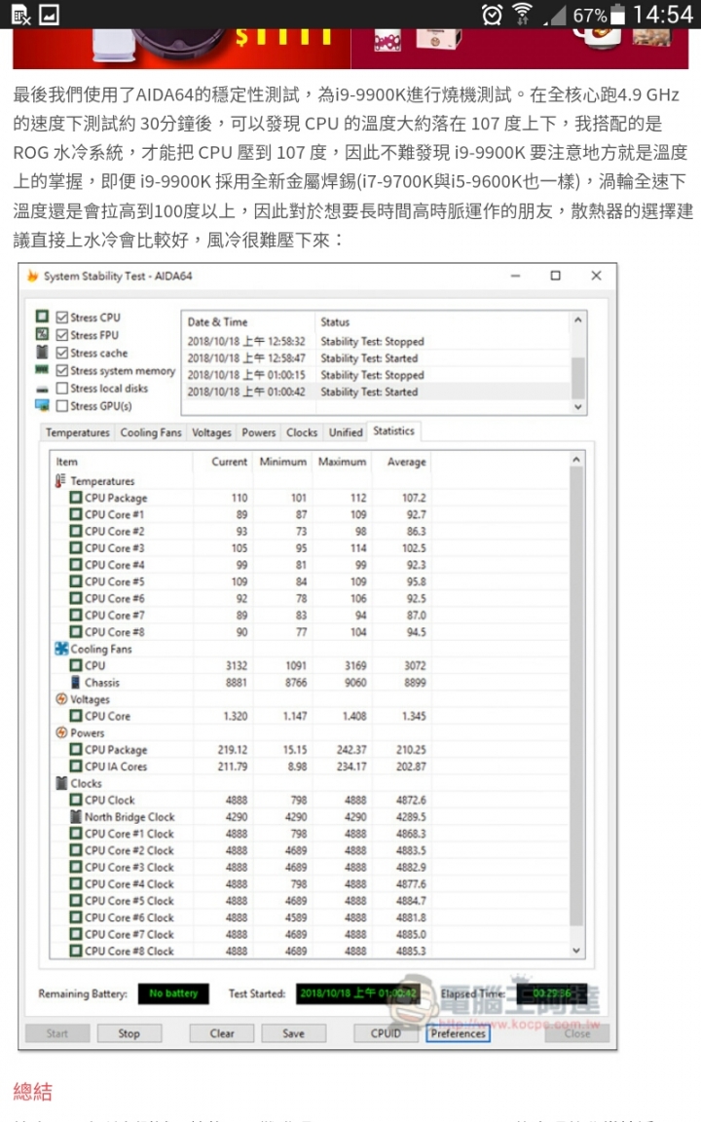Click the CPU Package temperature row icon
This screenshot has height=1122, width=701.
(x=76, y=498)
